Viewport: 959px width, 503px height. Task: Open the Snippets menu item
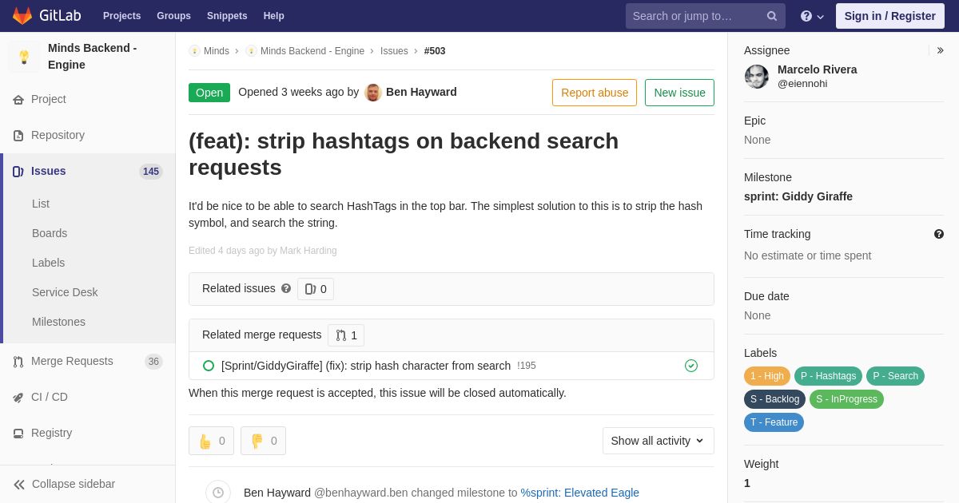coord(227,16)
